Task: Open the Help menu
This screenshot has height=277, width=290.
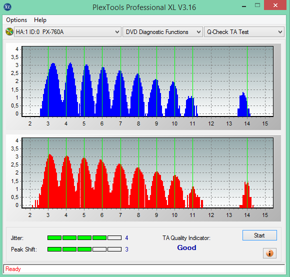Action: click(40, 20)
